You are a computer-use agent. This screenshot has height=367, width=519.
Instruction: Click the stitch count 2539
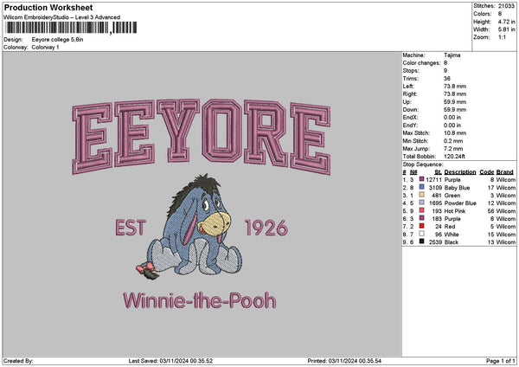(x=435, y=242)
